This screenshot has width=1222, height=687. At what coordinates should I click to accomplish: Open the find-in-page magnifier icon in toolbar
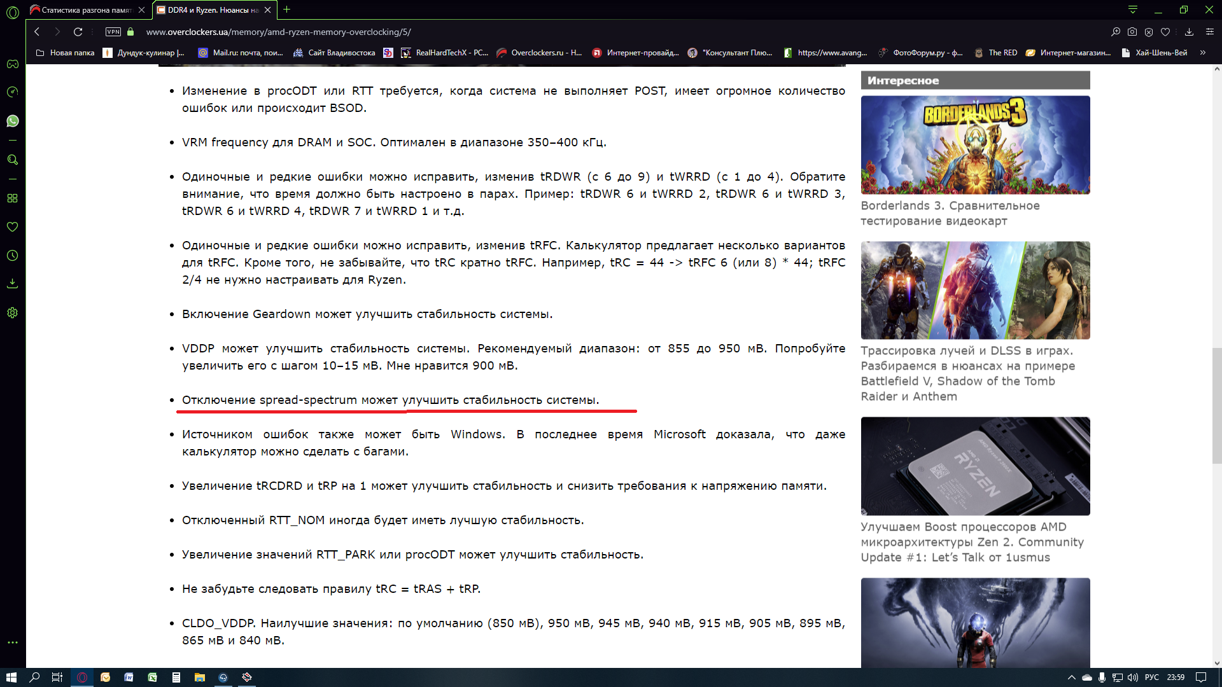(x=1115, y=32)
